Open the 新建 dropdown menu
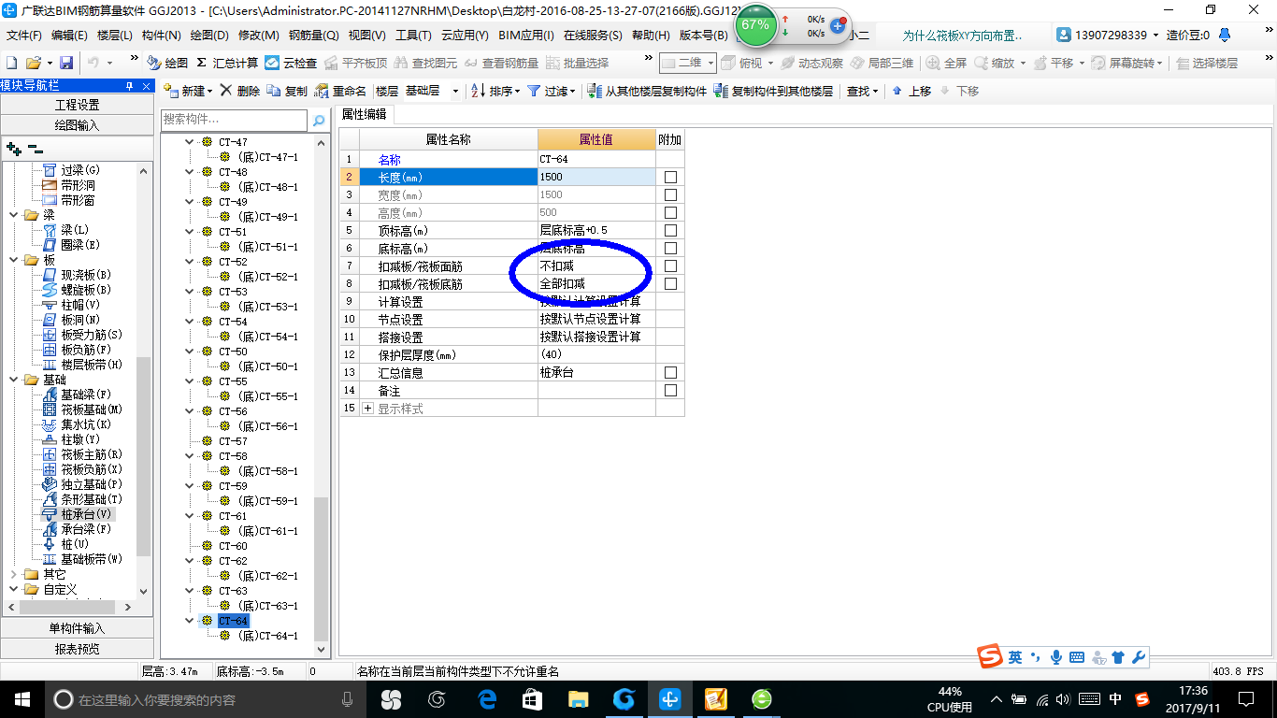This screenshot has height=718, width=1277. point(188,91)
